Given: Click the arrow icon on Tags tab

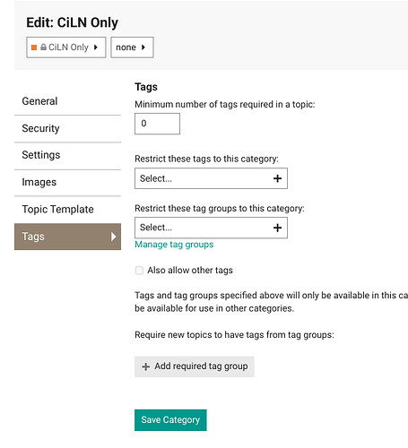Looking at the screenshot, I should coord(113,237).
